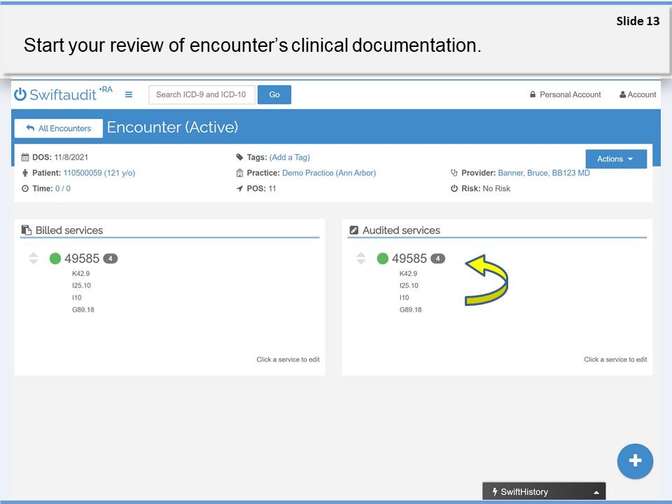Click the blue plus floating button
This screenshot has height=504, width=672.
[634, 461]
